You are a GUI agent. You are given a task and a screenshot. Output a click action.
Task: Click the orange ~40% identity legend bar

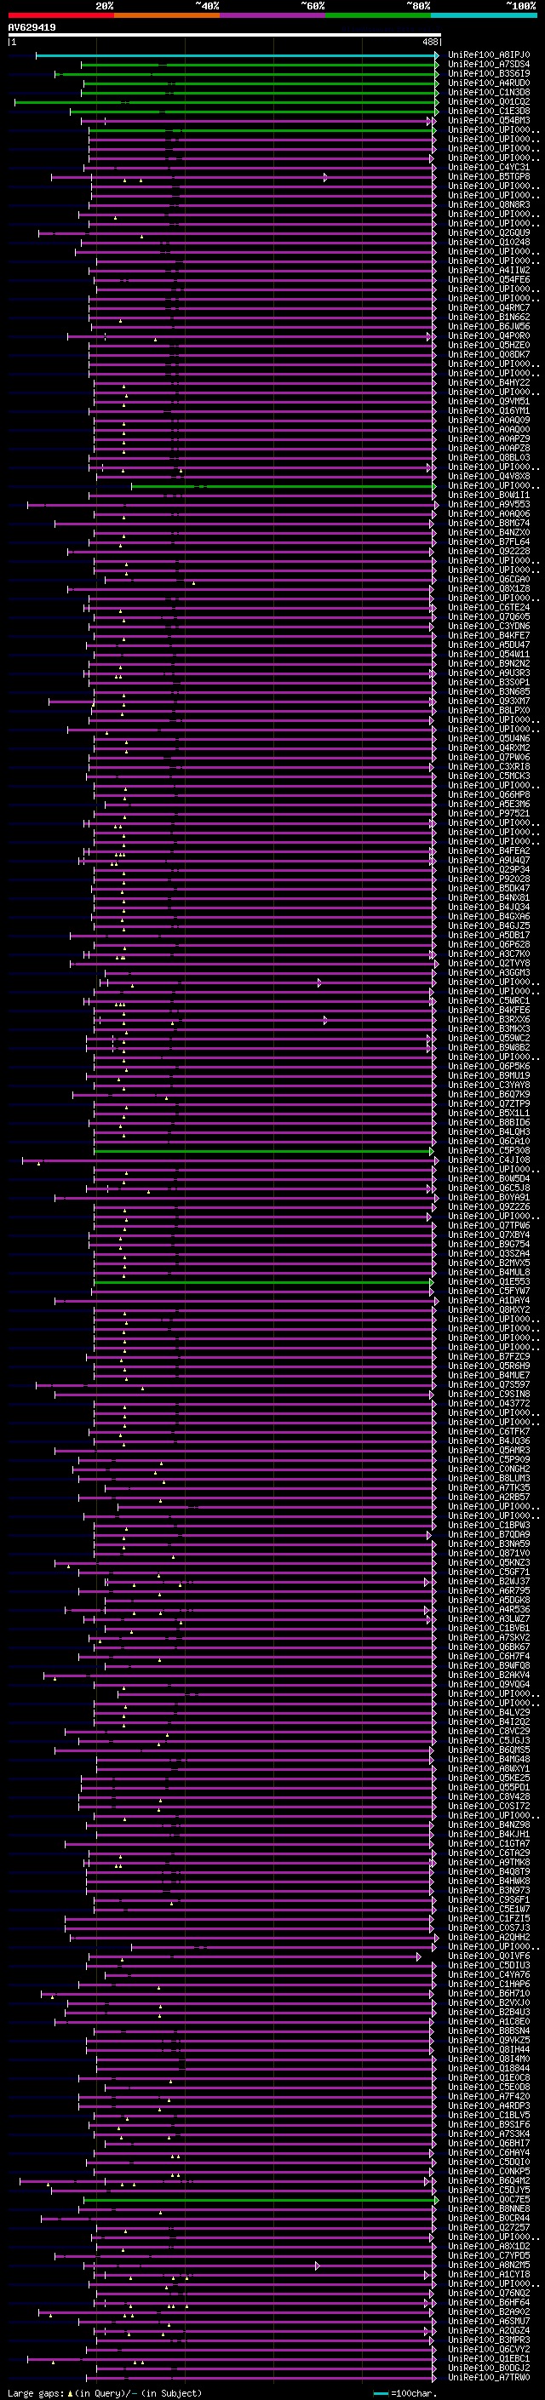tap(167, 15)
